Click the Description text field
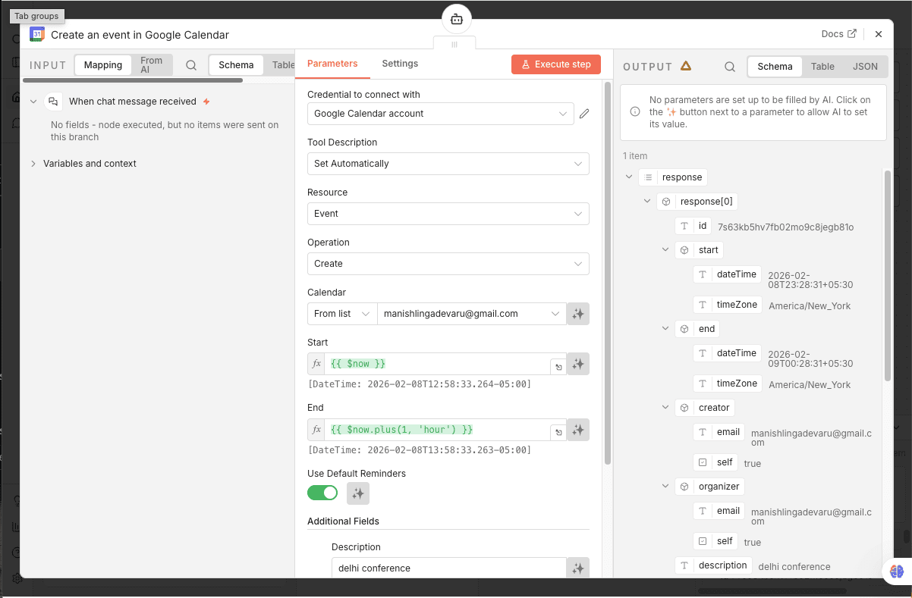 click(x=449, y=568)
